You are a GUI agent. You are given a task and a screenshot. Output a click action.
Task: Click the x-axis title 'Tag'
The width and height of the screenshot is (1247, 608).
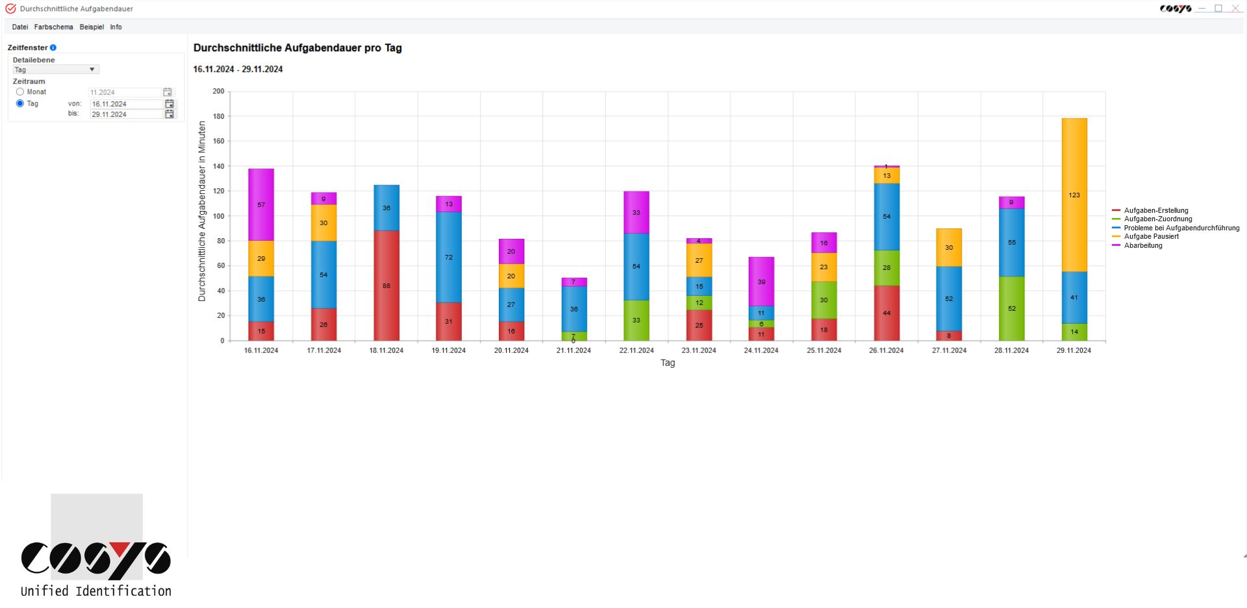point(668,363)
